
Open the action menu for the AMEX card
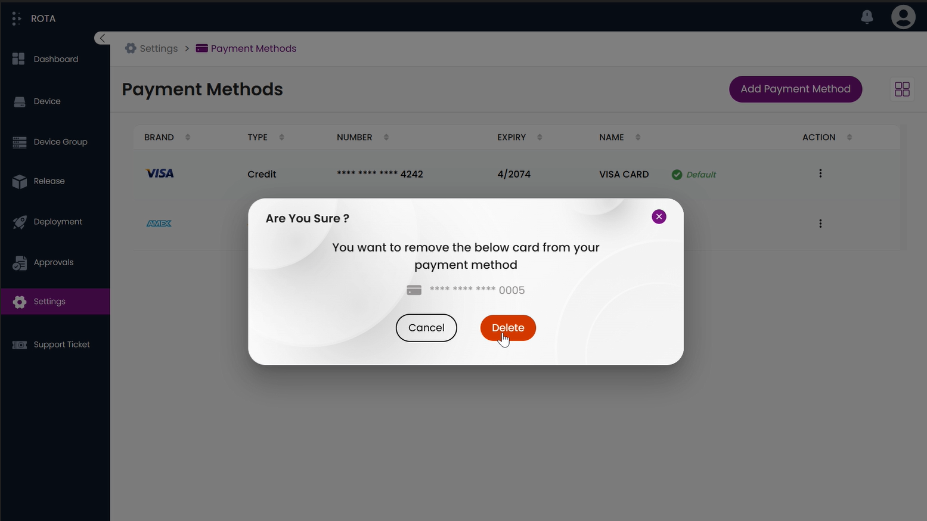coord(820,224)
